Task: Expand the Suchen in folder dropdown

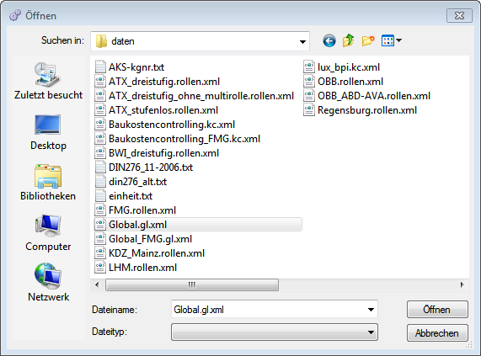Action: click(x=302, y=41)
